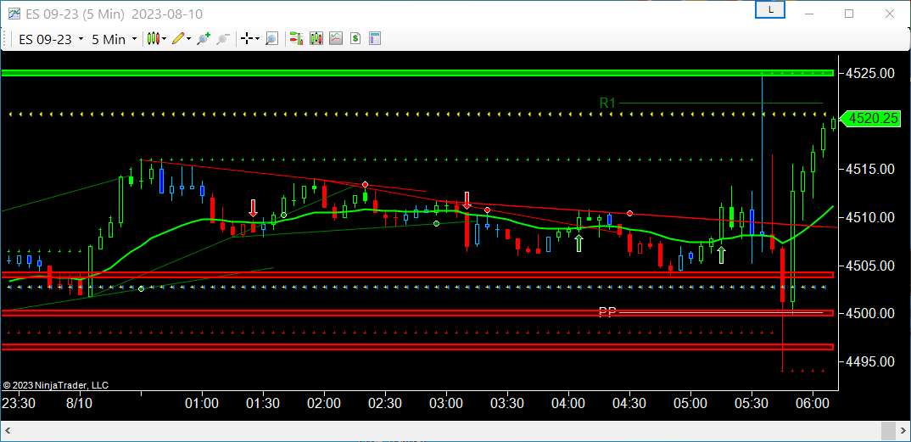
Task: Click the 4495.00 price axis label
Action: click(869, 361)
